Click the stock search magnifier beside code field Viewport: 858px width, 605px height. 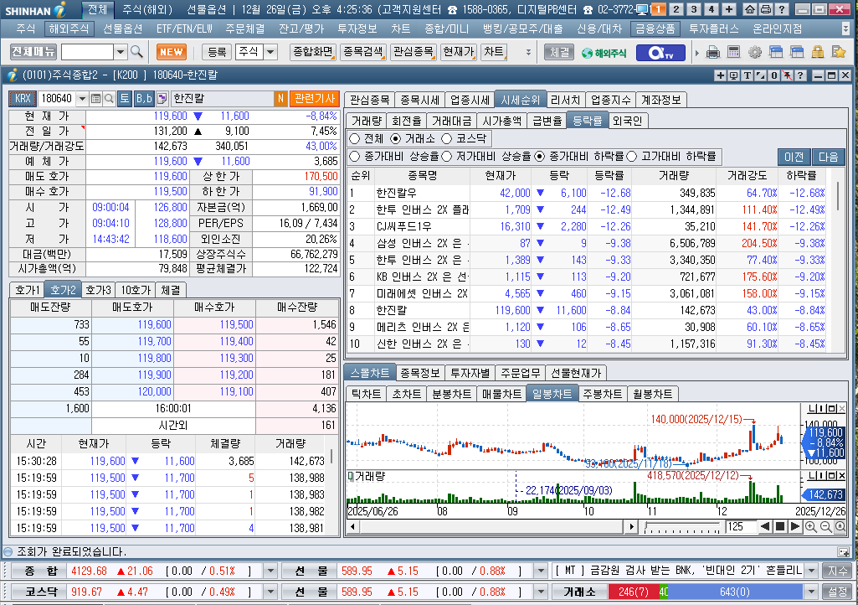click(109, 99)
